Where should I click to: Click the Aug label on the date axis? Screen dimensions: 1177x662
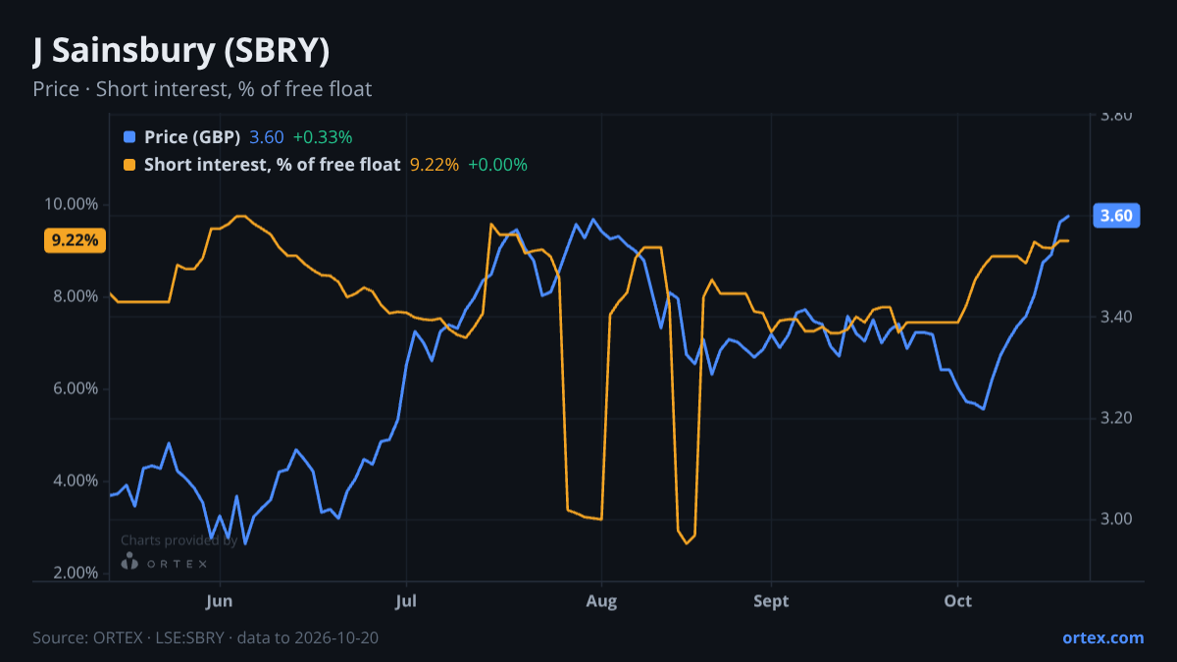click(x=601, y=600)
